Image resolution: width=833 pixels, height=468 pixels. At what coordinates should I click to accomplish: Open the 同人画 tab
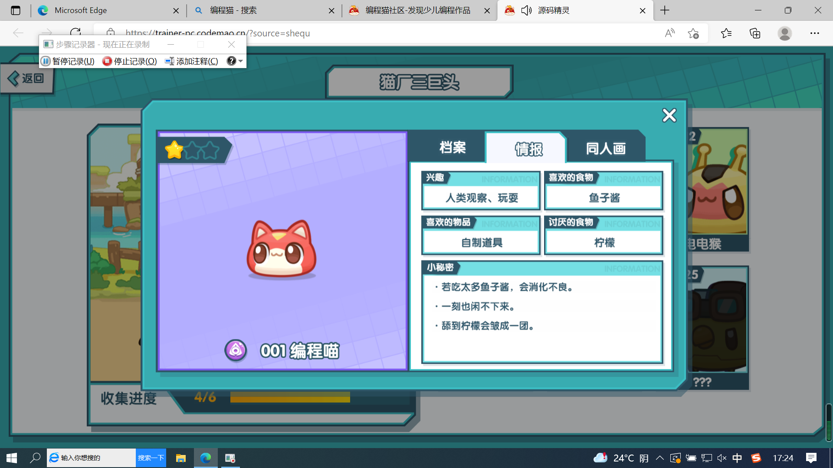(606, 148)
